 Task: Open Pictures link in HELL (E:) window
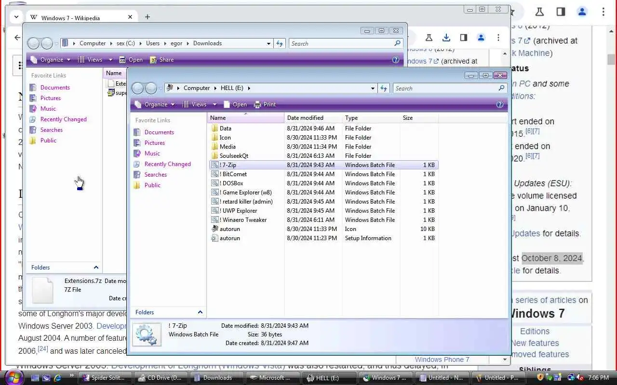point(154,143)
